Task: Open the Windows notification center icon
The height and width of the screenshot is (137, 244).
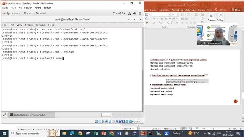Action: 238,134
